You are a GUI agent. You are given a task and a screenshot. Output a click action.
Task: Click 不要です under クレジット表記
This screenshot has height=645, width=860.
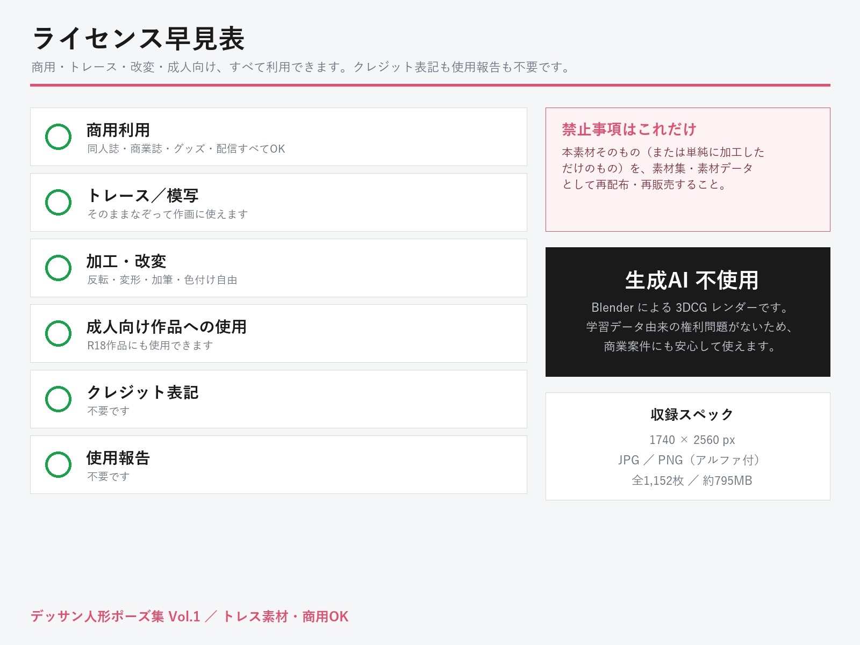pos(109,411)
